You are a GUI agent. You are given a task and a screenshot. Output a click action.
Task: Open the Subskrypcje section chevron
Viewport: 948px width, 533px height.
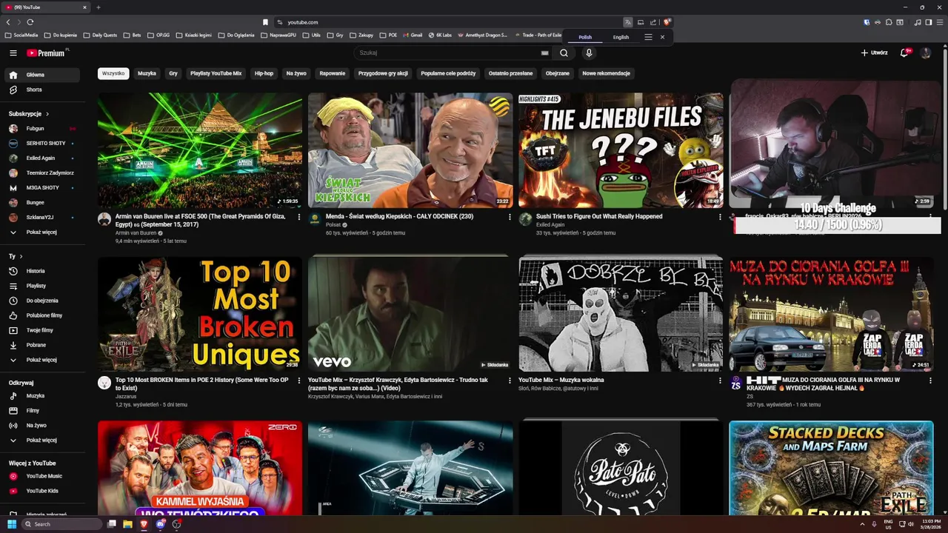point(47,114)
